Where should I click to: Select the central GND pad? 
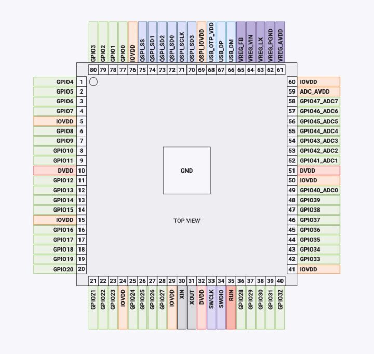tap(186, 171)
